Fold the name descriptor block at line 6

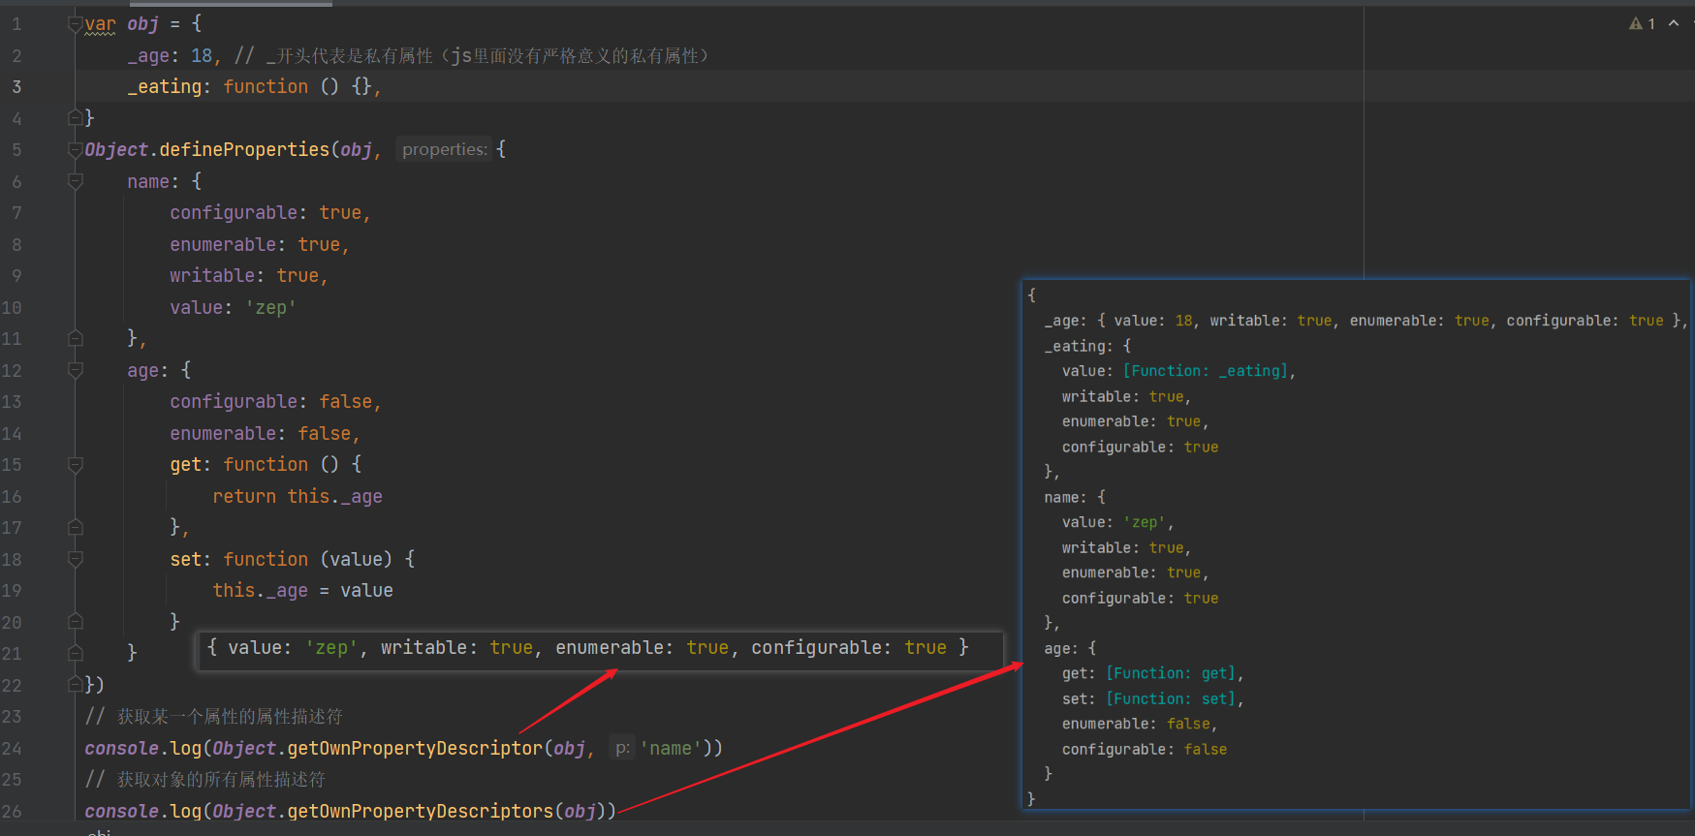76,181
